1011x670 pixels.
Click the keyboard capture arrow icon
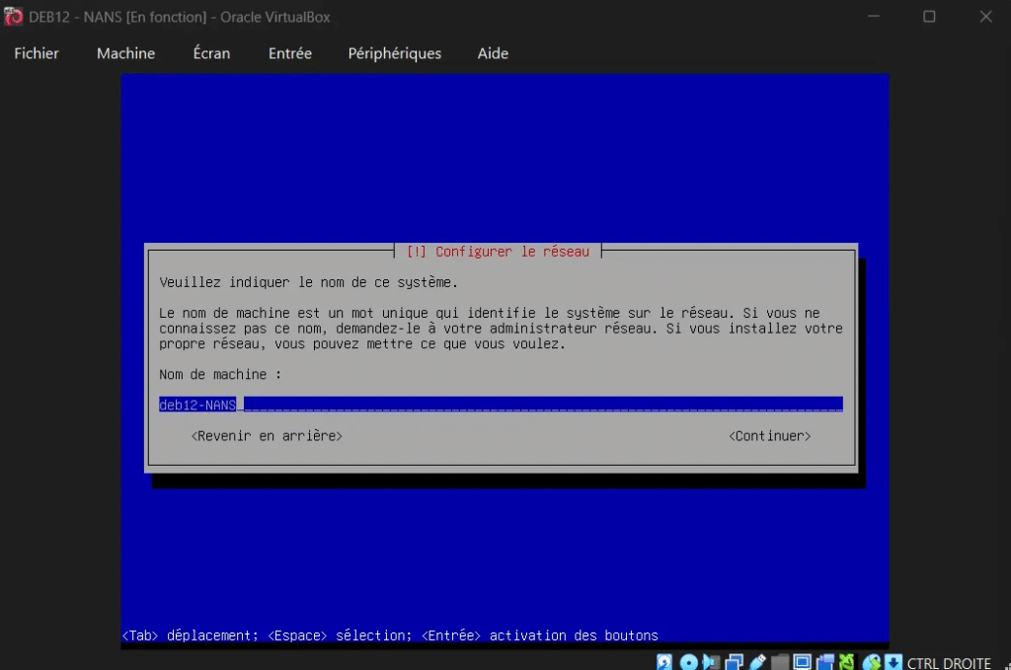[x=893, y=662]
